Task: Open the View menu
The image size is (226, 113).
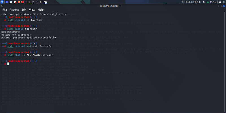Action: point(32,10)
